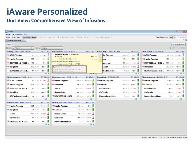Click the no patient indicator

(x=182, y=37)
